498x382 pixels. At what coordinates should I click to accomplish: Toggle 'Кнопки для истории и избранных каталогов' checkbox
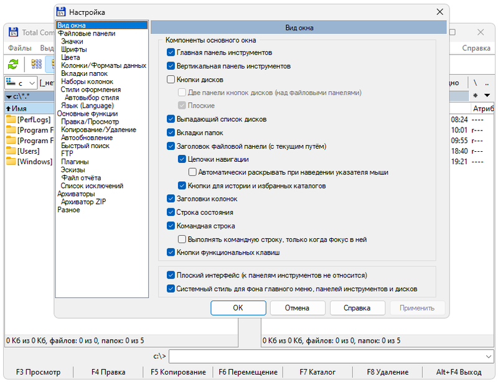(182, 185)
